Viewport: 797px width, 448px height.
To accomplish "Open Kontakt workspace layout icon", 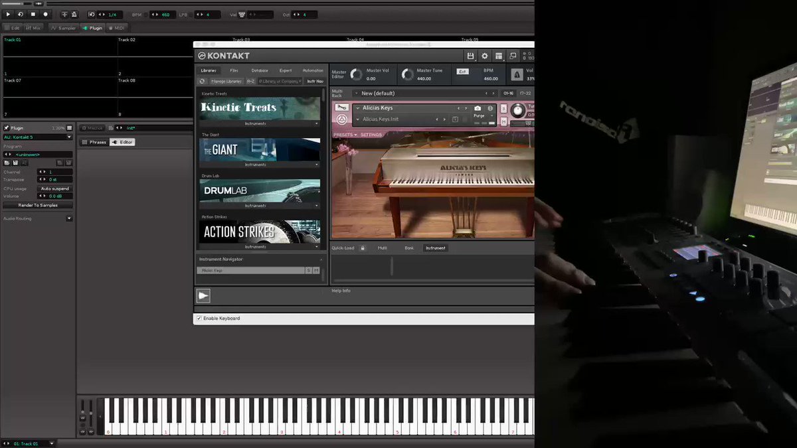I will [x=498, y=56].
